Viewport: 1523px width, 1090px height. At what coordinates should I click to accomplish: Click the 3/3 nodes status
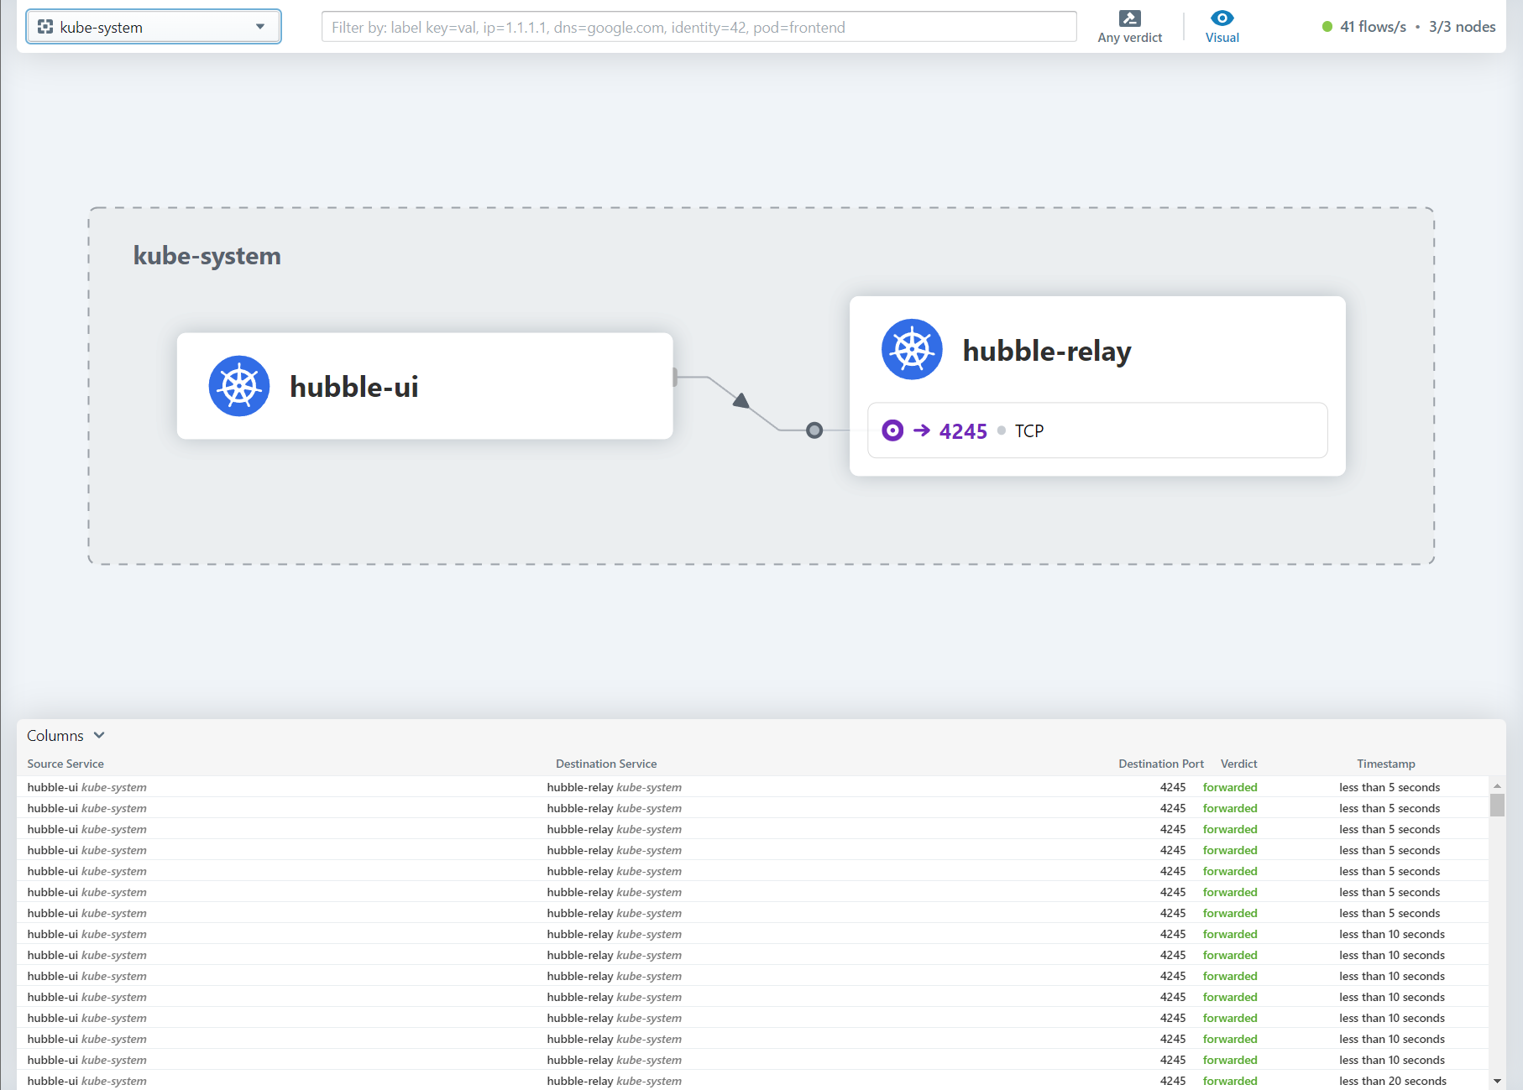[x=1462, y=27]
